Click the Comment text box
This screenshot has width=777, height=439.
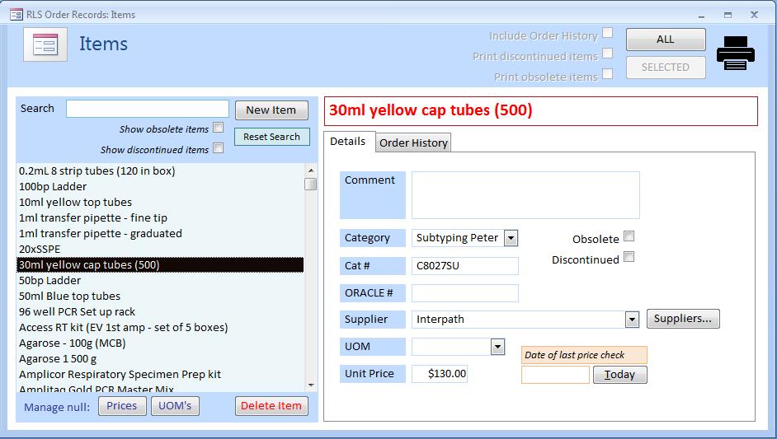(x=525, y=195)
